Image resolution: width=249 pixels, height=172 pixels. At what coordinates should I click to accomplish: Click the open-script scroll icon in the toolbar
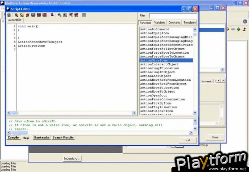pyautogui.click(x=22, y=15)
